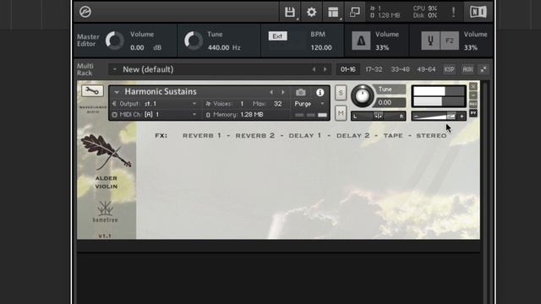Switch to rack page 49-64
Image resolution: width=541 pixels, height=304 pixels.
tap(426, 69)
